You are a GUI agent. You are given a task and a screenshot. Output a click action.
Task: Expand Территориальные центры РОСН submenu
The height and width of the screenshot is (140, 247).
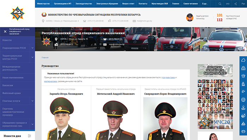click(x=32, y=57)
